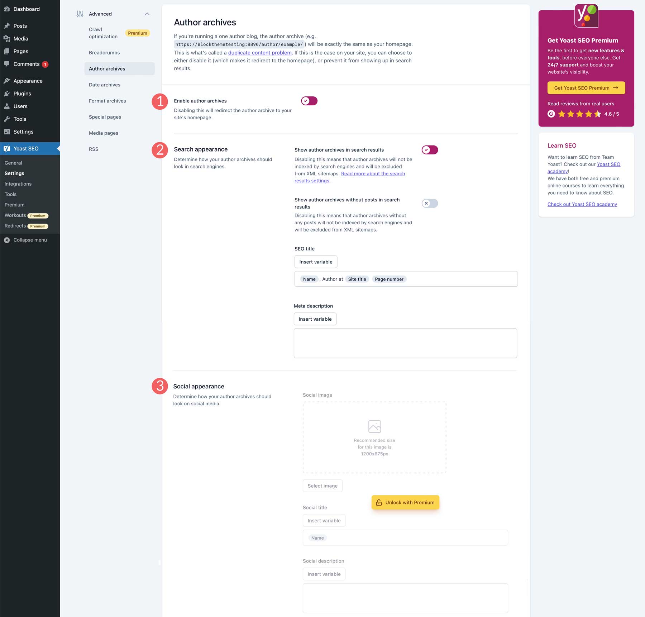Click the padlock icon on Unlock button
The image size is (645, 617).
(379, 503)
